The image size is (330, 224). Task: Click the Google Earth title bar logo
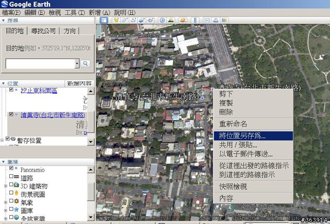(x=5, y=4)
